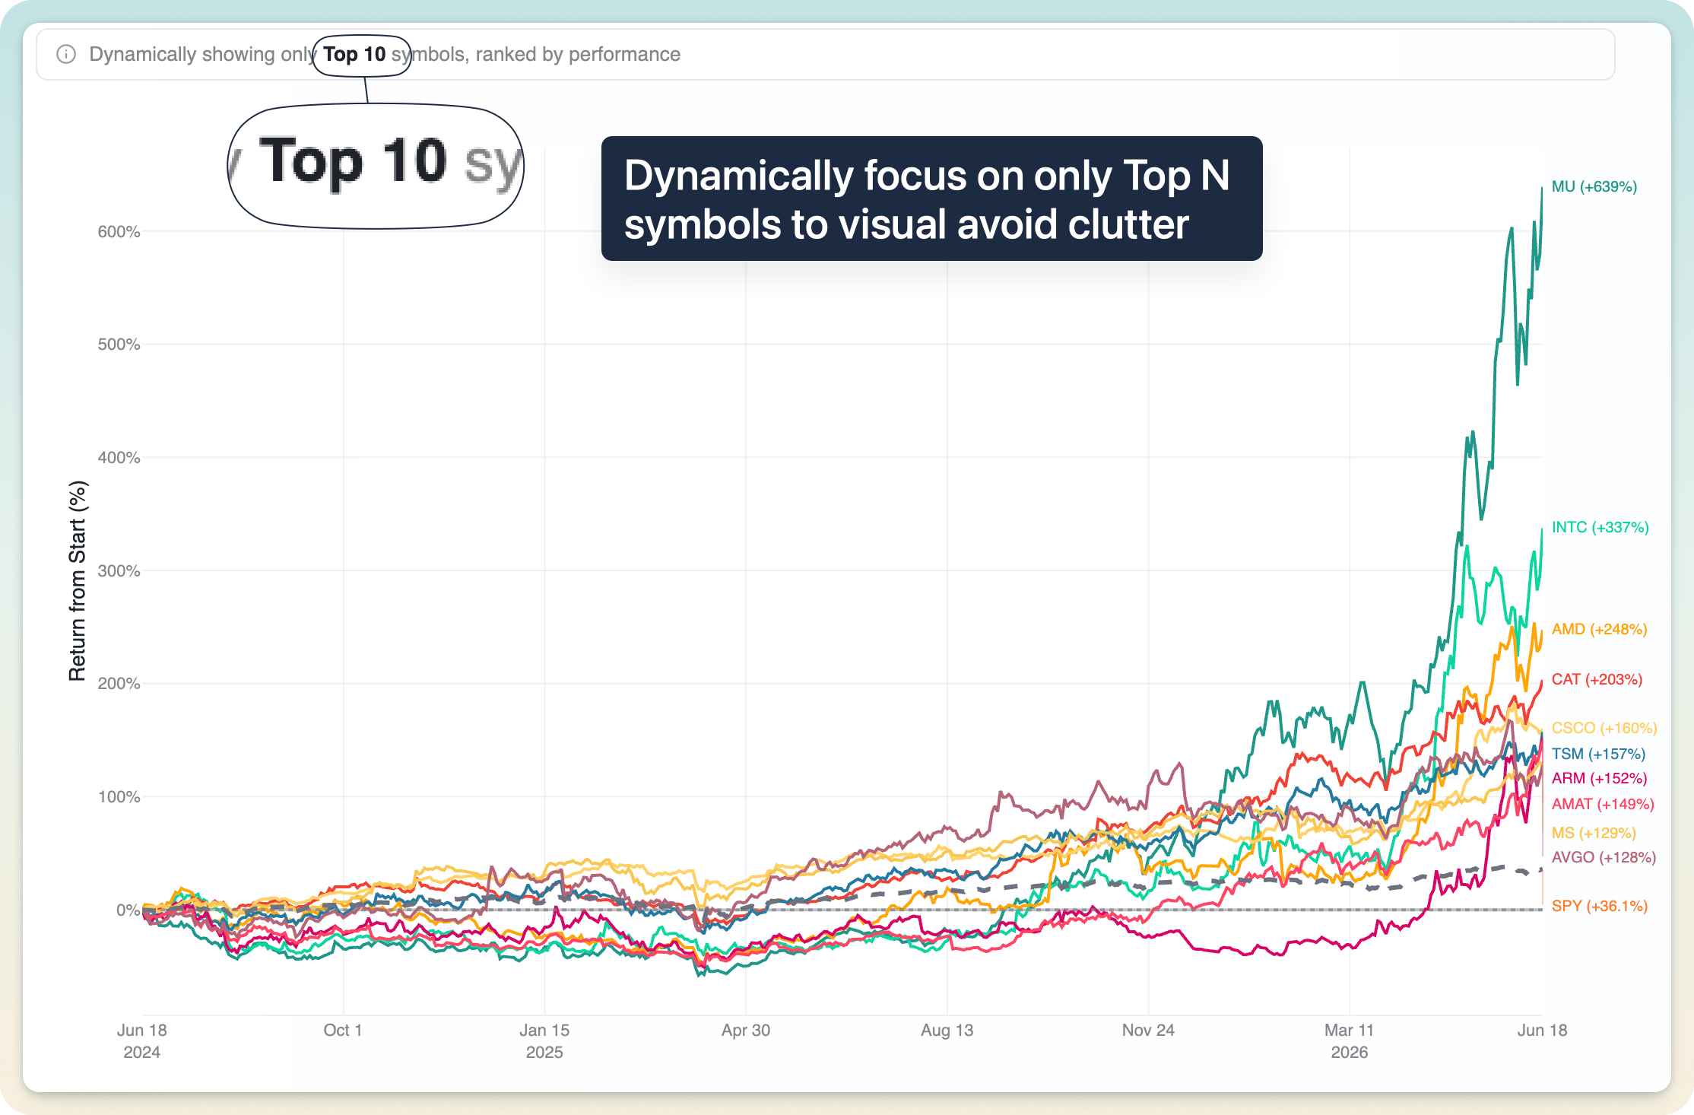Select the AMAT (+149%) series label
Screen dimensions: 1694x1115
(x=1603, y=804)
